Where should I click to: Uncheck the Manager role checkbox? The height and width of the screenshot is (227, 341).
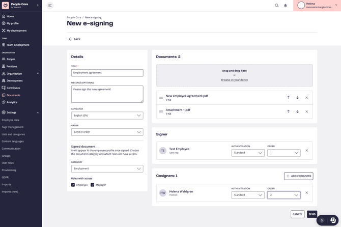click(93, 185)
